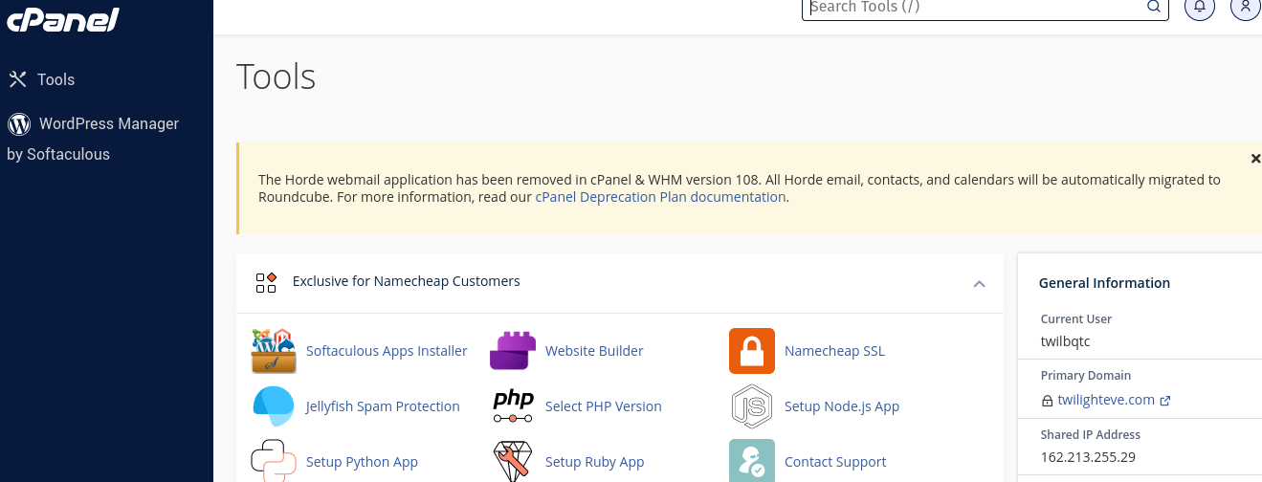Click the Website Builder purple icon
Image resolution: width=1262 pixels, height=482 pixels.
513,351
